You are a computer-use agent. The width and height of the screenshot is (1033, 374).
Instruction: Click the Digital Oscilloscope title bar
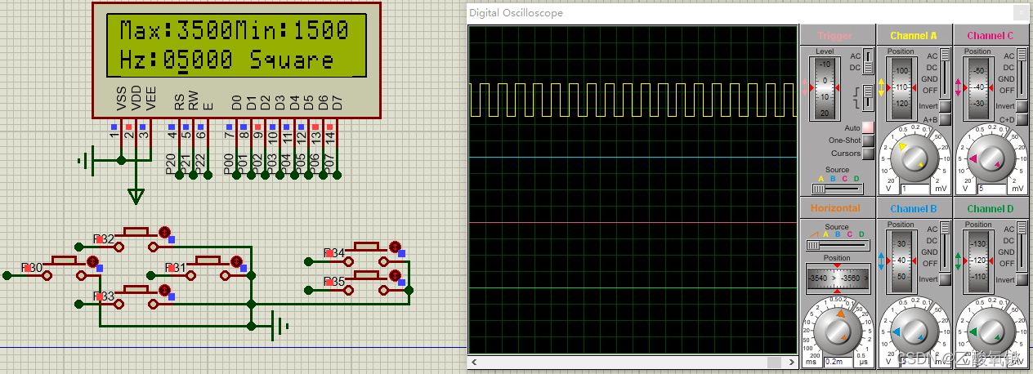pos(748,12)
